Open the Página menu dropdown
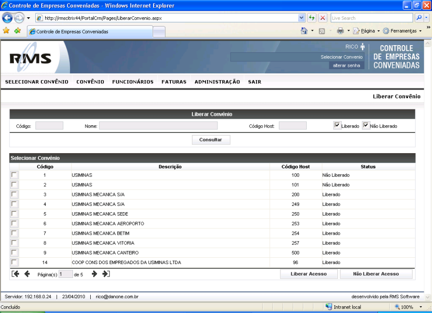Image resolution: width=432 pixels, height=313 pixels. coord(367,31)
